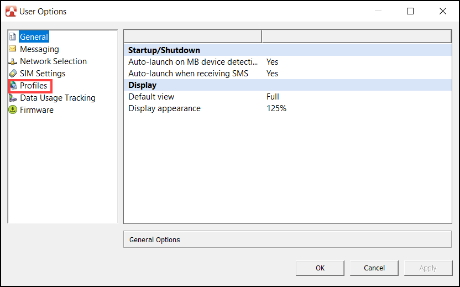Click the SIM Settings card icon
This screenshot has height=287, width=460.
[x=13, y=74]
